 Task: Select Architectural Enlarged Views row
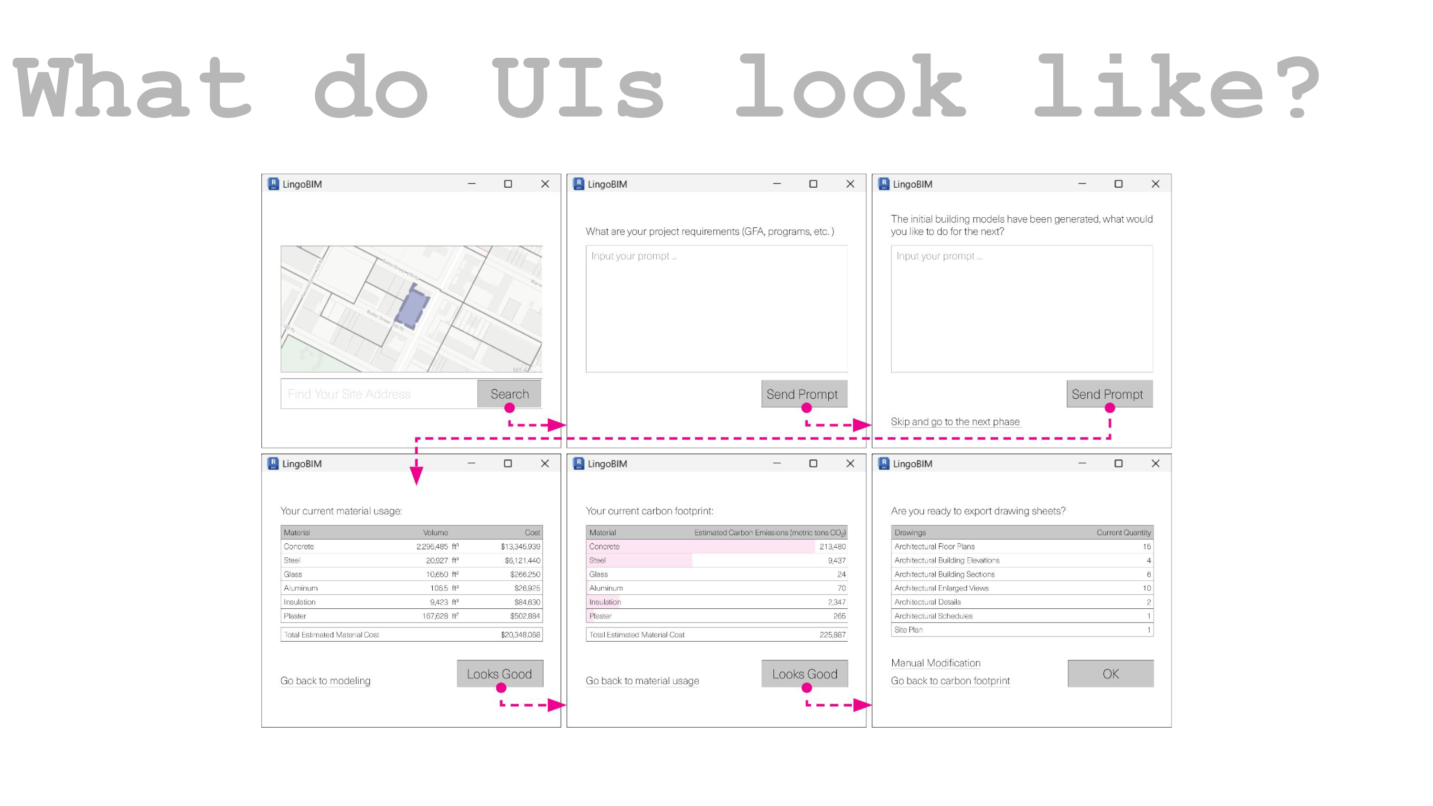pos(1022,588)
